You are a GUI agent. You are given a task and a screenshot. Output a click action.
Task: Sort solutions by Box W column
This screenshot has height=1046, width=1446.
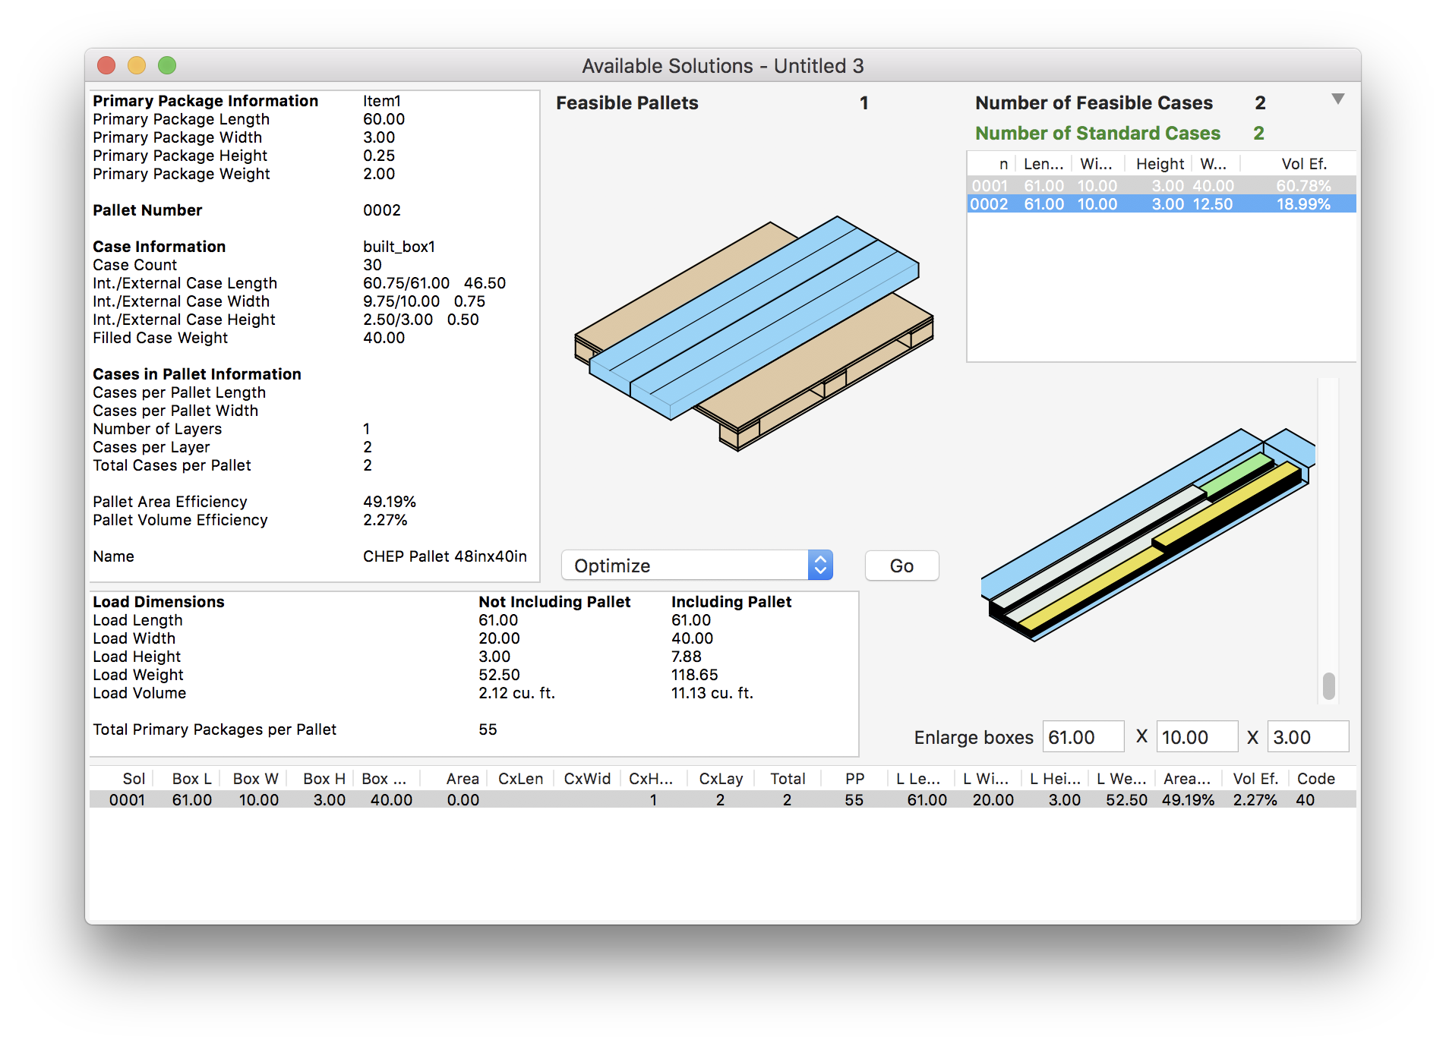tap(255, 778)
